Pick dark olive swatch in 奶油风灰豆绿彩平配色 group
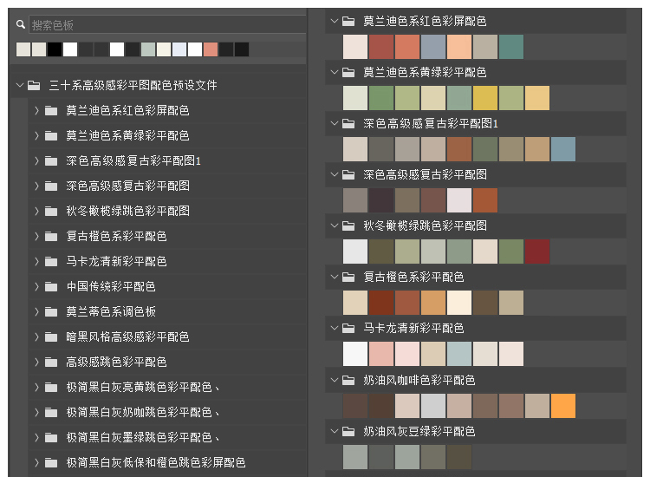The height and width of the screenshot is (477, 650). click(x=458, y=457)
